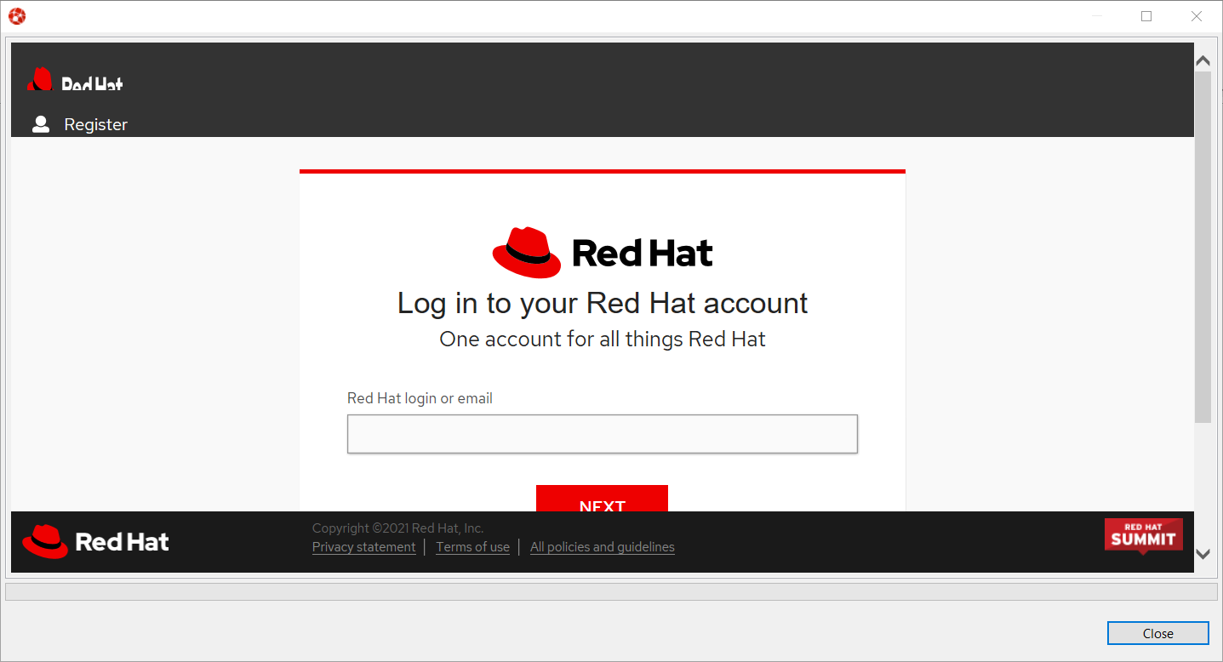
Task: Click the red NEXT button
Action: tap(602, 499)
